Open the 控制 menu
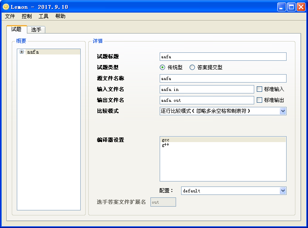This screenshot has height=228, width=308. click(x=27, y=16)
